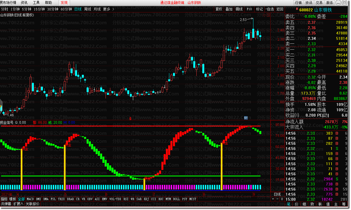Select the EMV indicator

click(104, 199)
